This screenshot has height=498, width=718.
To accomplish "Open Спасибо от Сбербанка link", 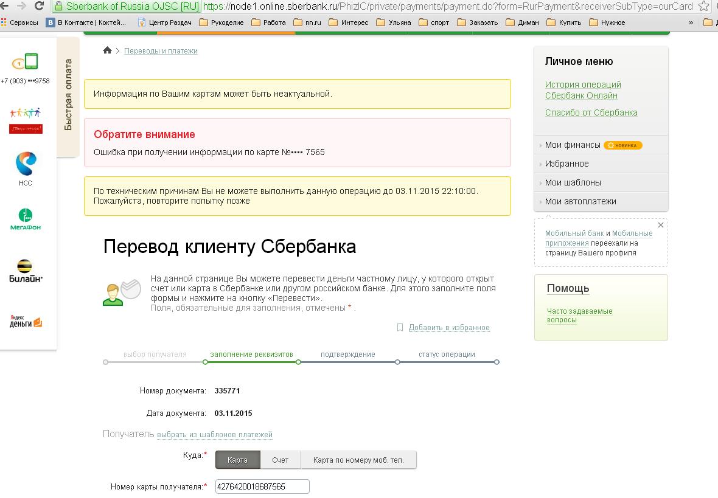I will 591,112.
